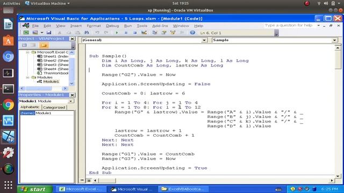Open the Help menu

[198, 26]
